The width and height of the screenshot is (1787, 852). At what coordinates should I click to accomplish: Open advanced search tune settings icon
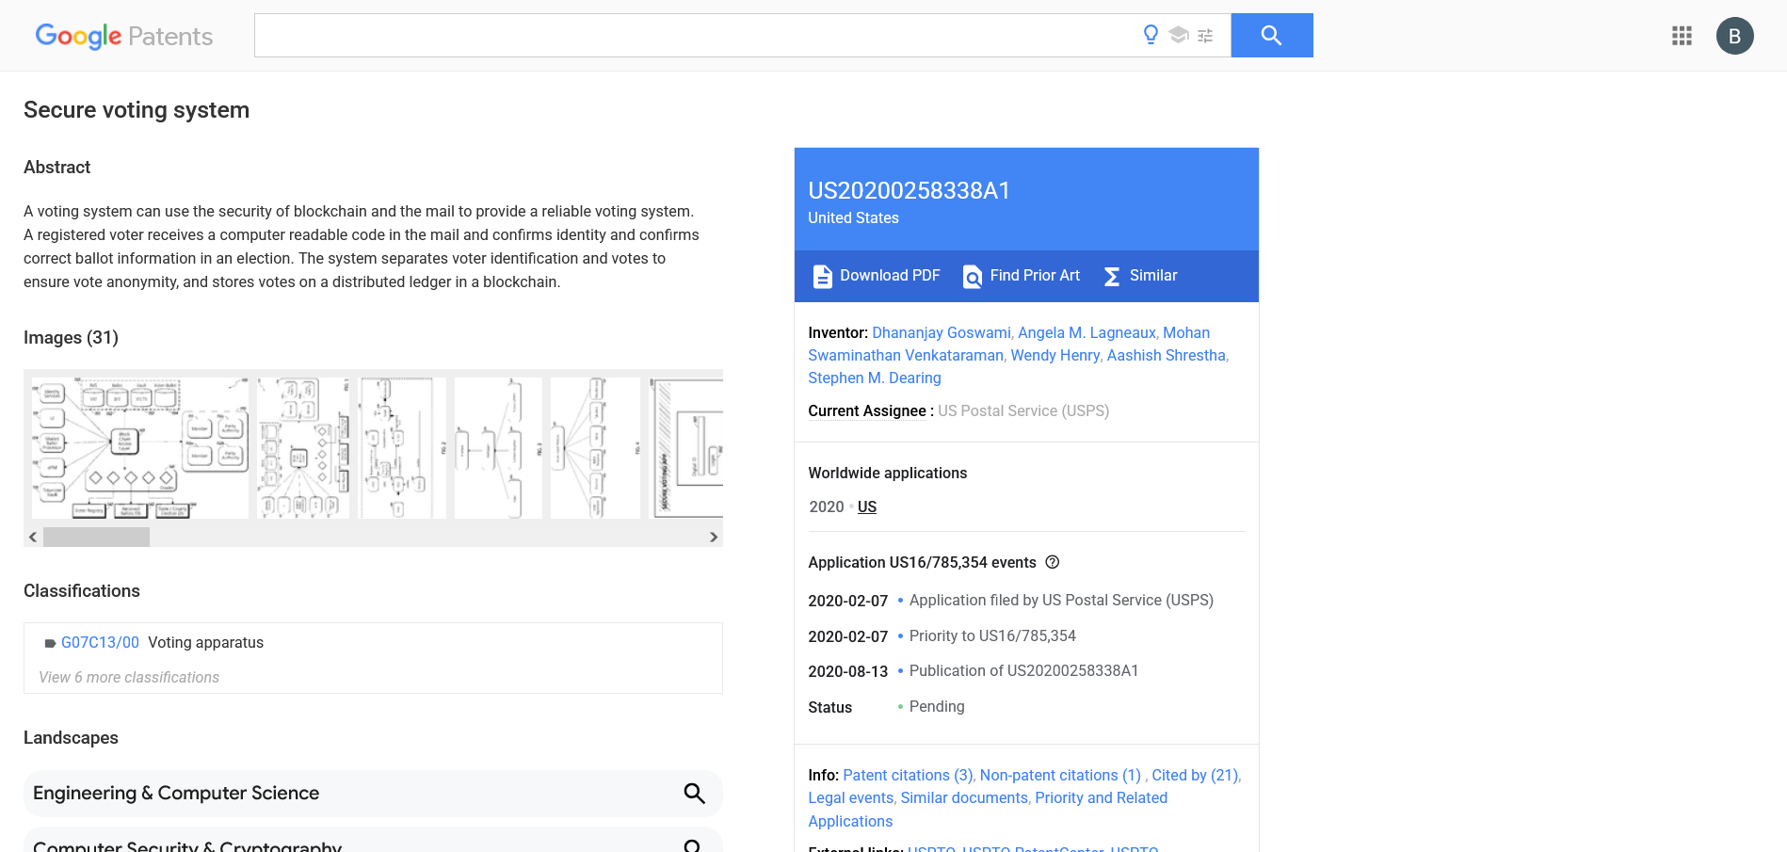point(1205,36)
